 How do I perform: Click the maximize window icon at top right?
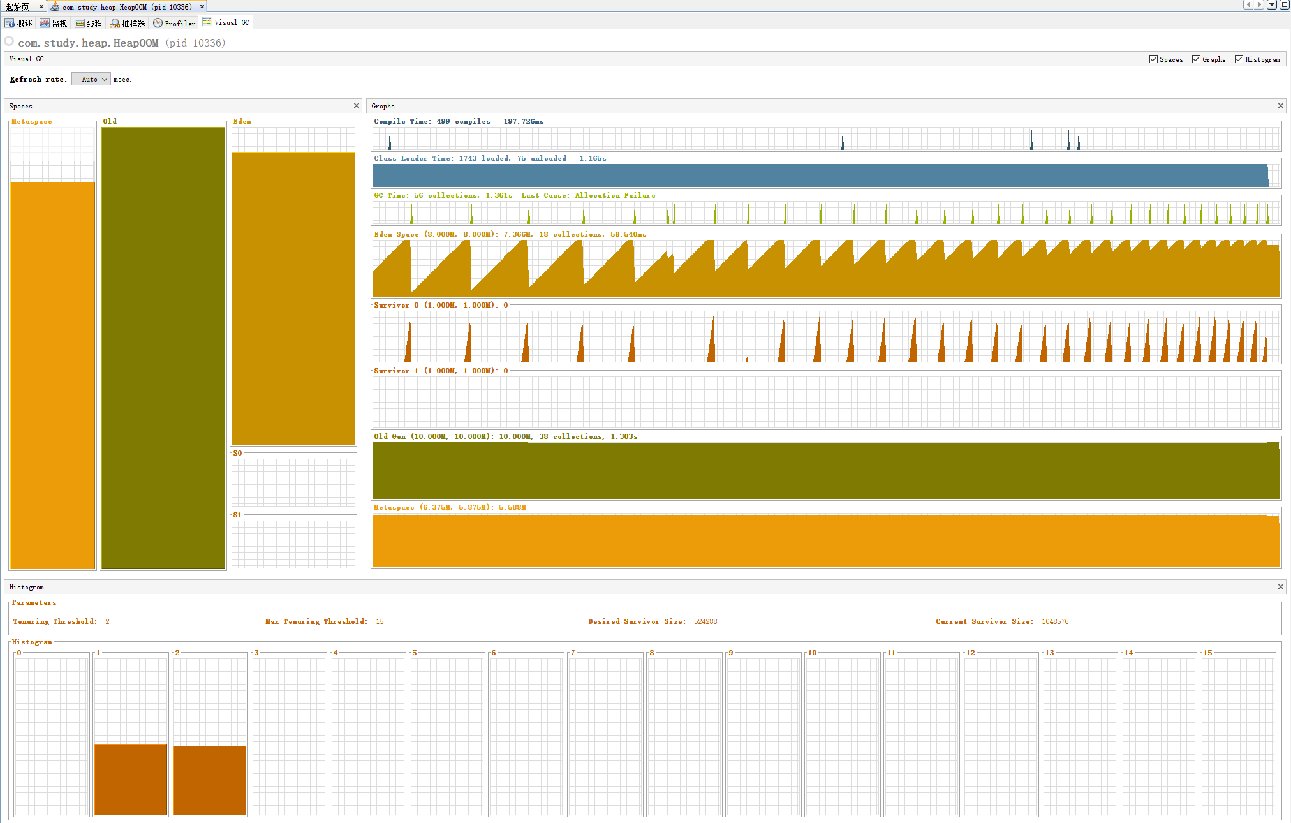(1285, 4)
